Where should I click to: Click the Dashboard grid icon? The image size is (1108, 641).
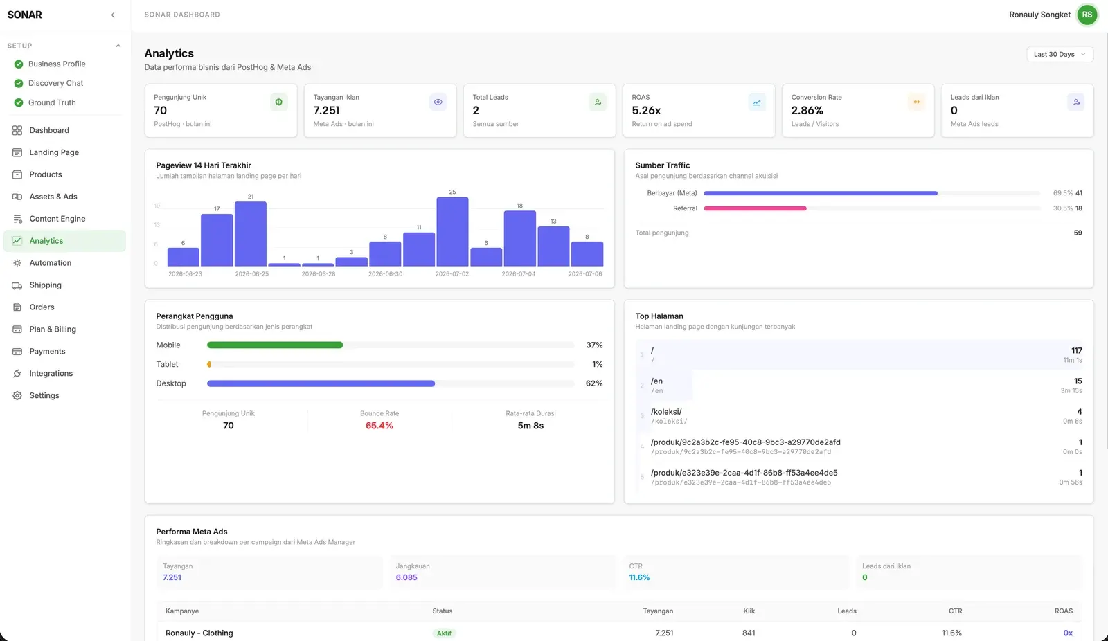click(x=17, y=130)
